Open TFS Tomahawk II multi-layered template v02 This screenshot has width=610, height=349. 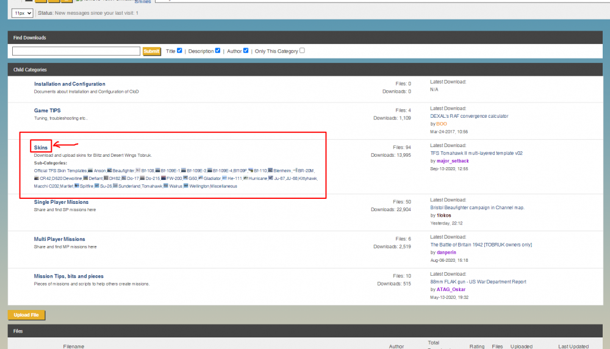tap(476, 153)
